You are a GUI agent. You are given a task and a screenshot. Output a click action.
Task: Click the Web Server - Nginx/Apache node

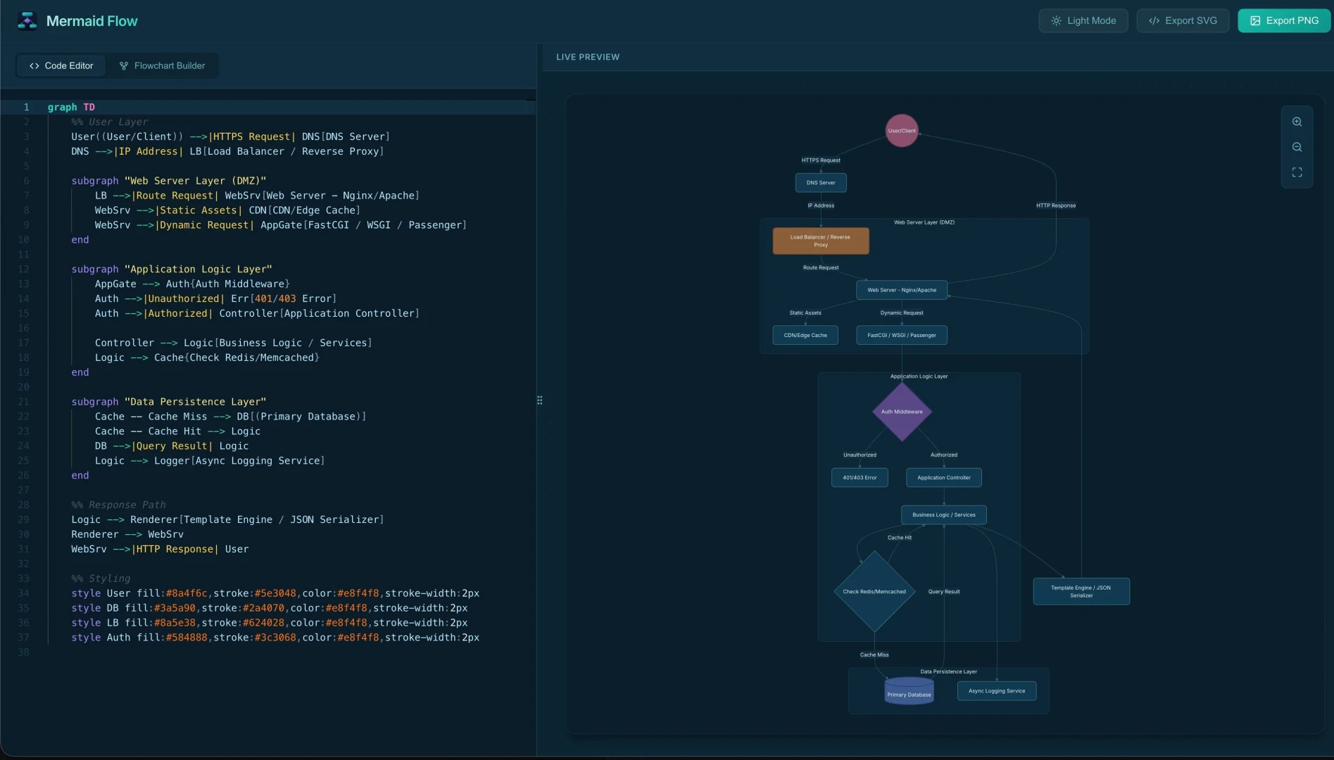(902, 290)
